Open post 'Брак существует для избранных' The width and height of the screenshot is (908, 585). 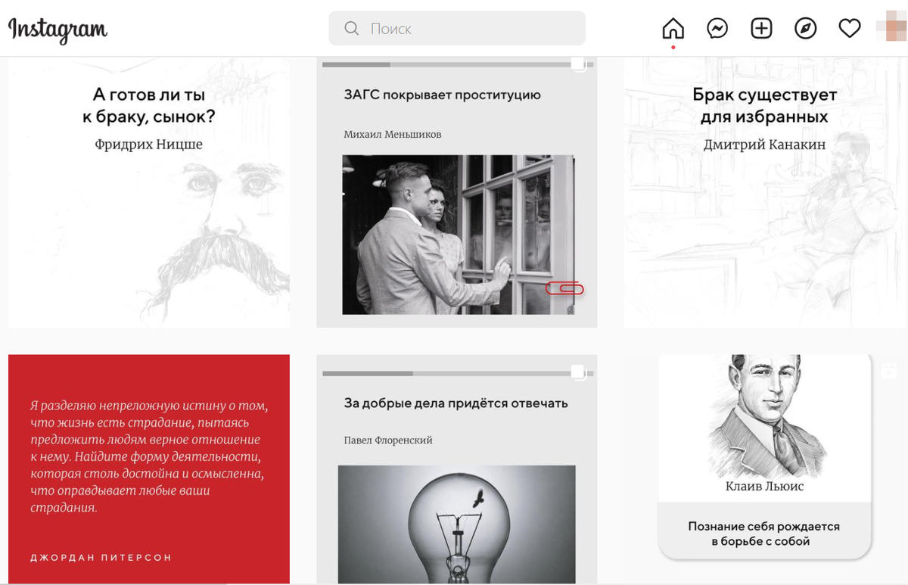pos(764,193)
